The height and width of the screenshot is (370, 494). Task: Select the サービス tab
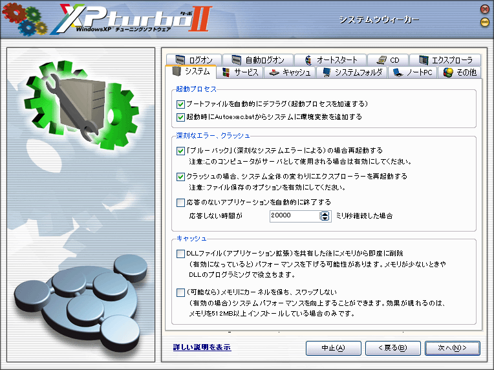click(240, 72)
